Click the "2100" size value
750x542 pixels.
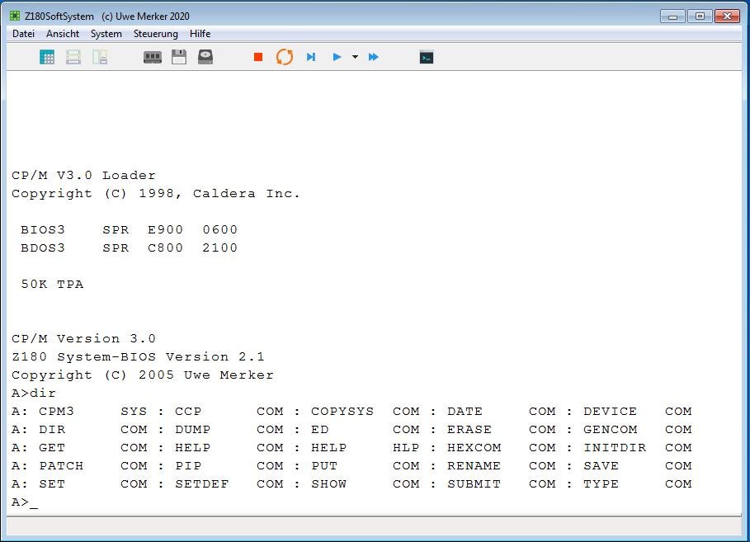[x=220, y=248]
